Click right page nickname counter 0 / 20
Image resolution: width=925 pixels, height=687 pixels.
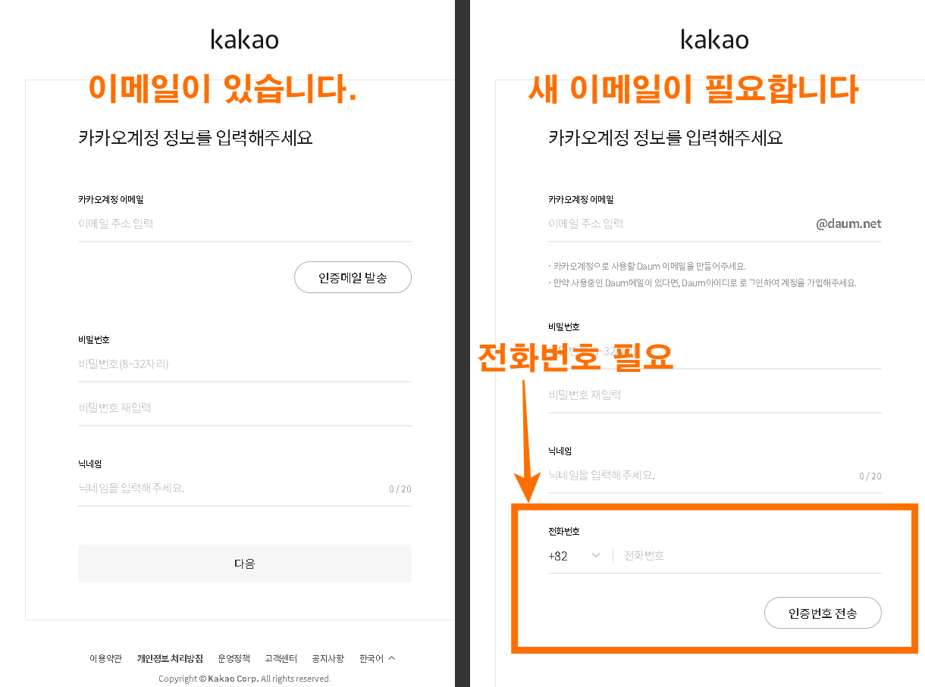[870, 476]
